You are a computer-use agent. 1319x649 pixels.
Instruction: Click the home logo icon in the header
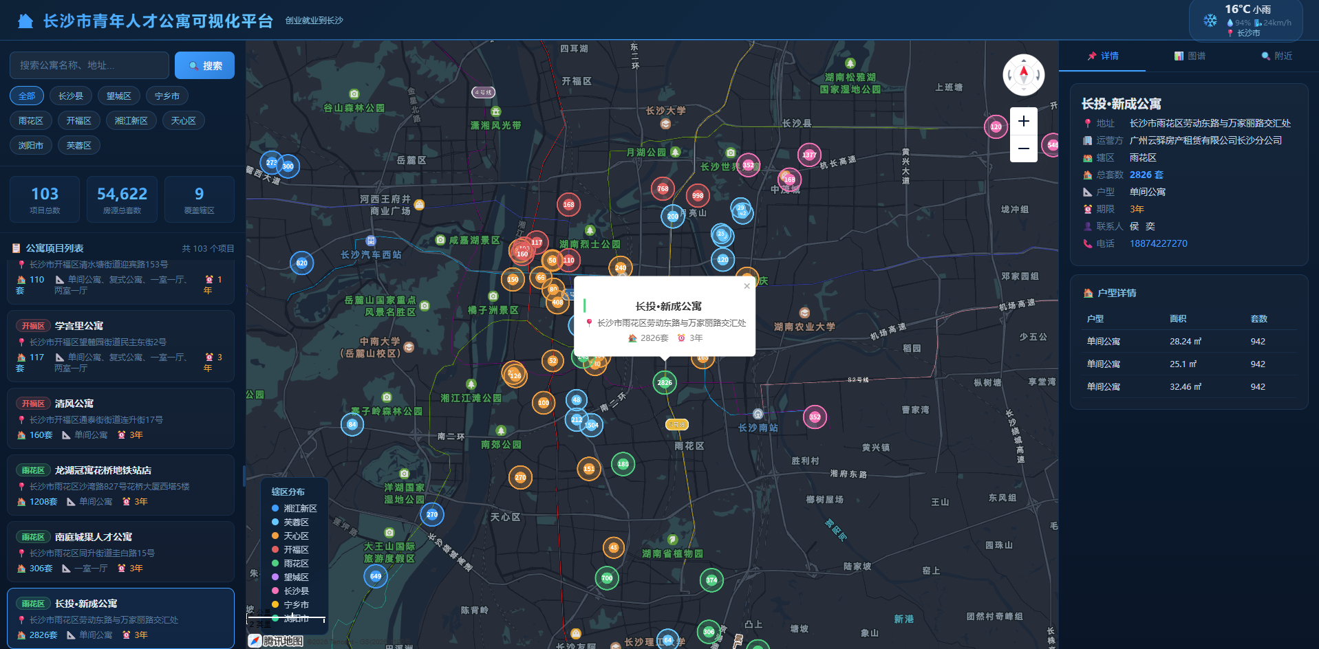tap(25, 20)
